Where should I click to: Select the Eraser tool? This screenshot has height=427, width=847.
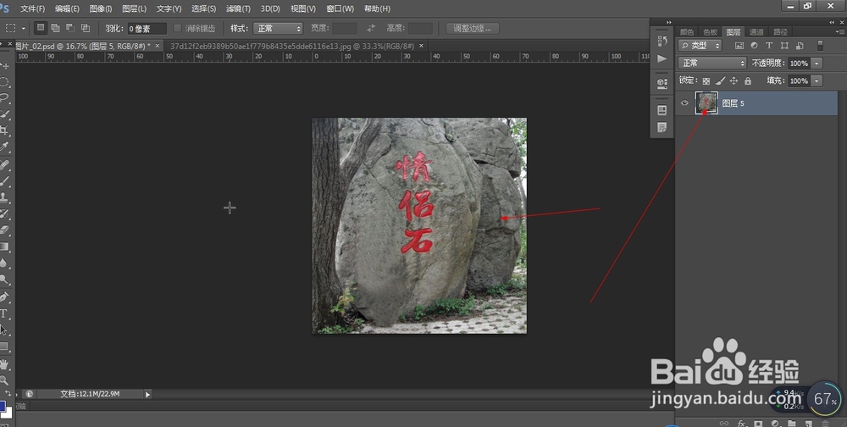click(4, 230)
